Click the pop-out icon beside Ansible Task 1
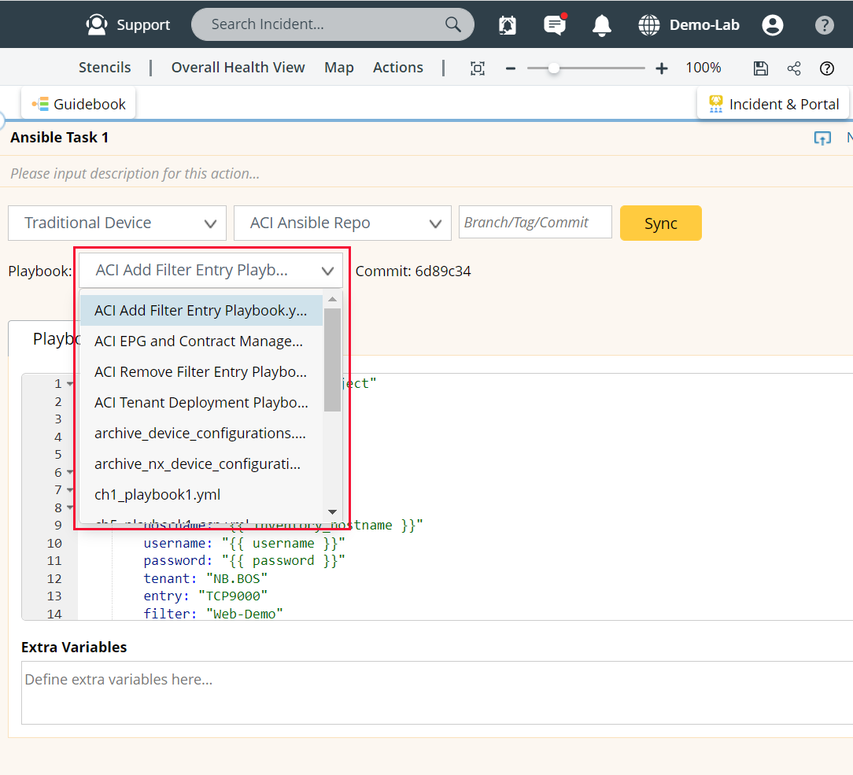 coord(822,138)
